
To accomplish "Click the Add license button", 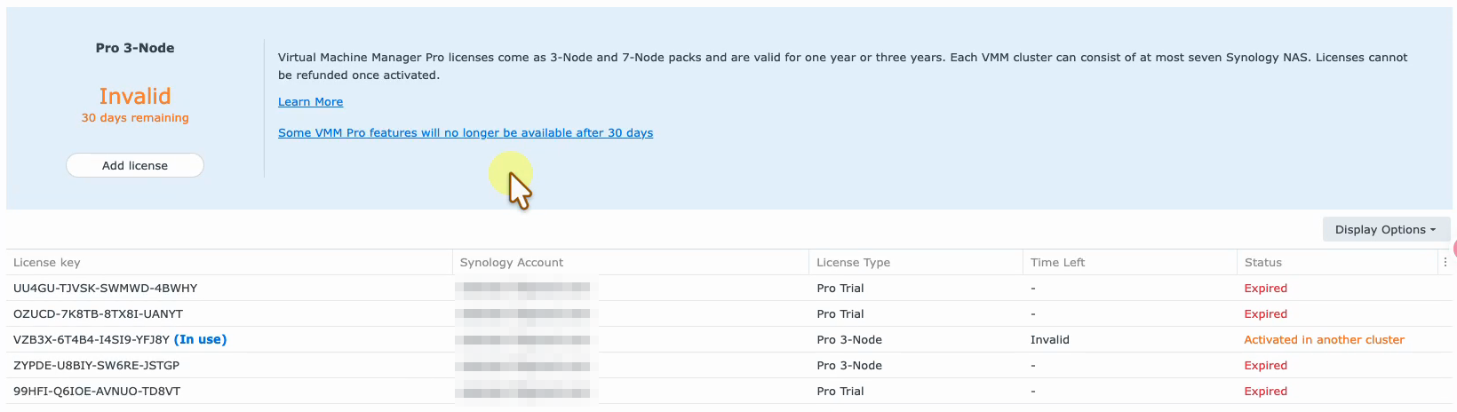I will click(x=135, y=165).
